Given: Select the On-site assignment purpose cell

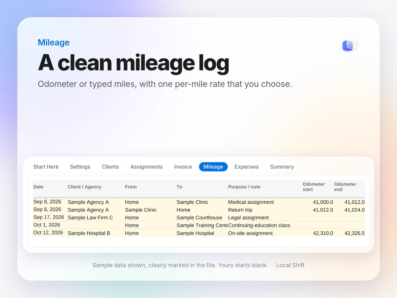Looking at the screenshot, I should click(250, 233).
